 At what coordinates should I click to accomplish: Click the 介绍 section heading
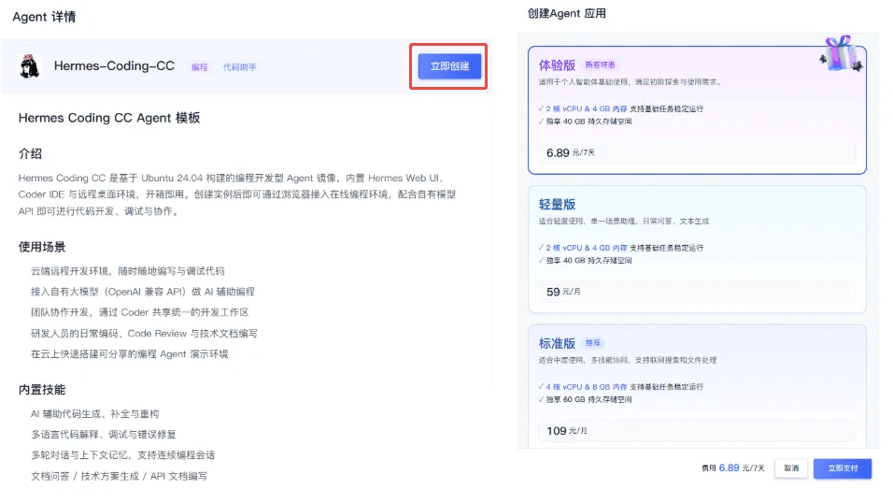30,153
